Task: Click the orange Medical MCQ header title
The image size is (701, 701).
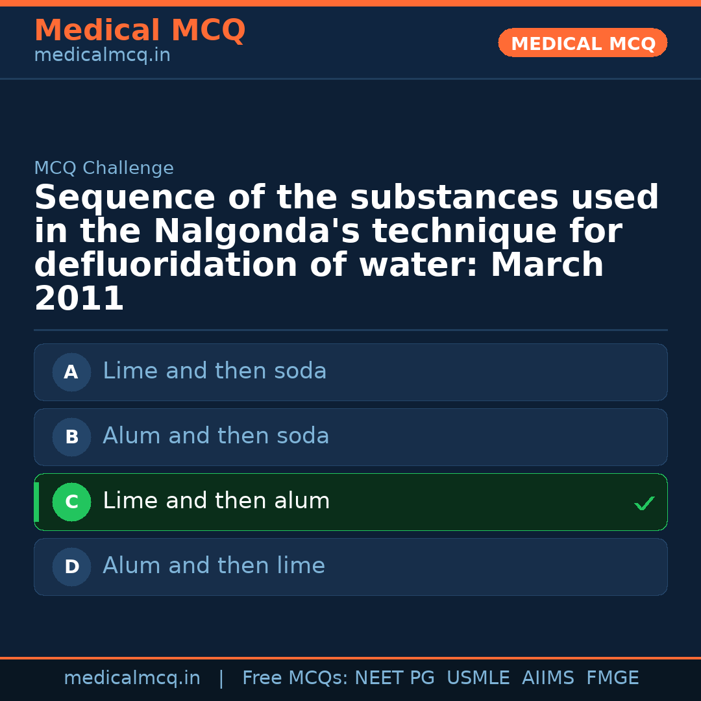Action: [140, 31]
